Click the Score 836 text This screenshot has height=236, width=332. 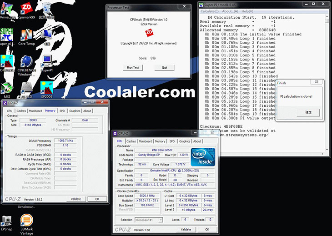pos(147,58)
